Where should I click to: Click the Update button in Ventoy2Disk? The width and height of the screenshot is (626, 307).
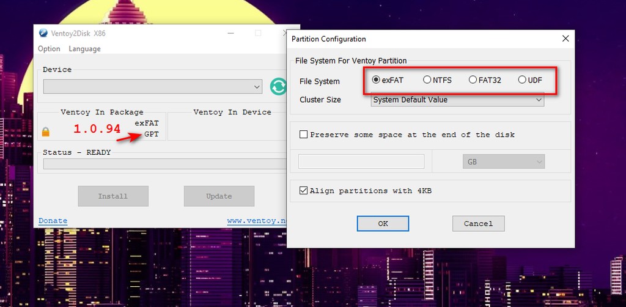219,196
